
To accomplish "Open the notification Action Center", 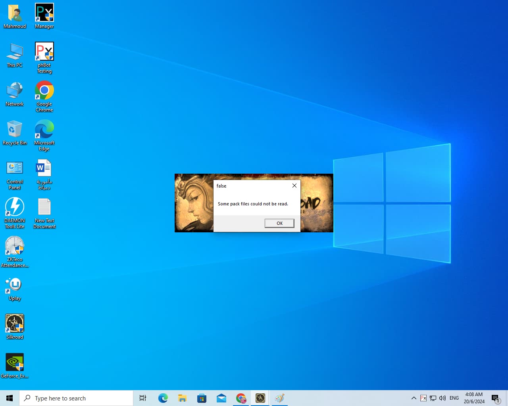I will [495, 398].
